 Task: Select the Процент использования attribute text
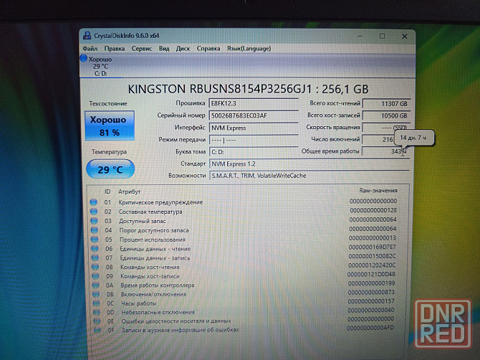pos(153,240)
